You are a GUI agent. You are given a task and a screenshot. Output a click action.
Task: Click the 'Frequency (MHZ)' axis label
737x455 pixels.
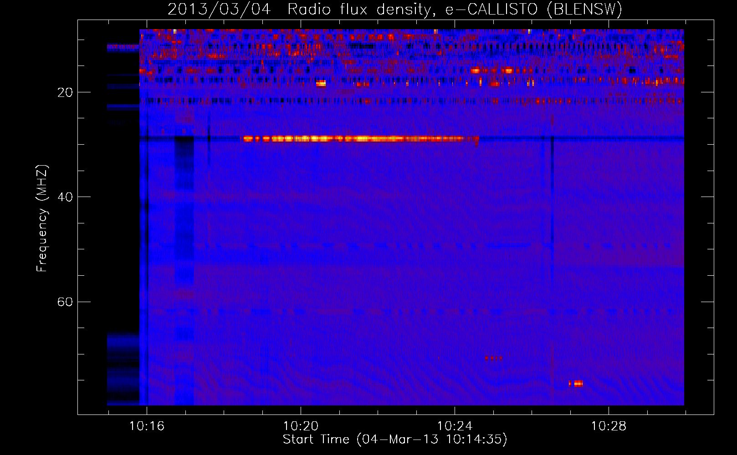(42, 218)
